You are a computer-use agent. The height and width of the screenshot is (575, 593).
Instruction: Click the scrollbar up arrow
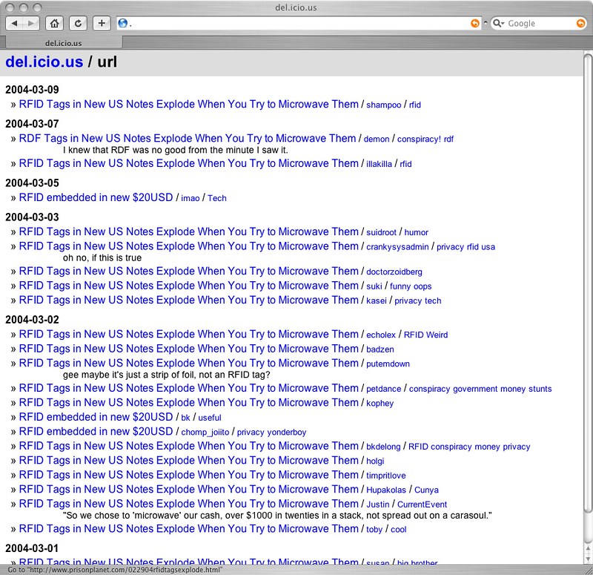tap(587, 549)
